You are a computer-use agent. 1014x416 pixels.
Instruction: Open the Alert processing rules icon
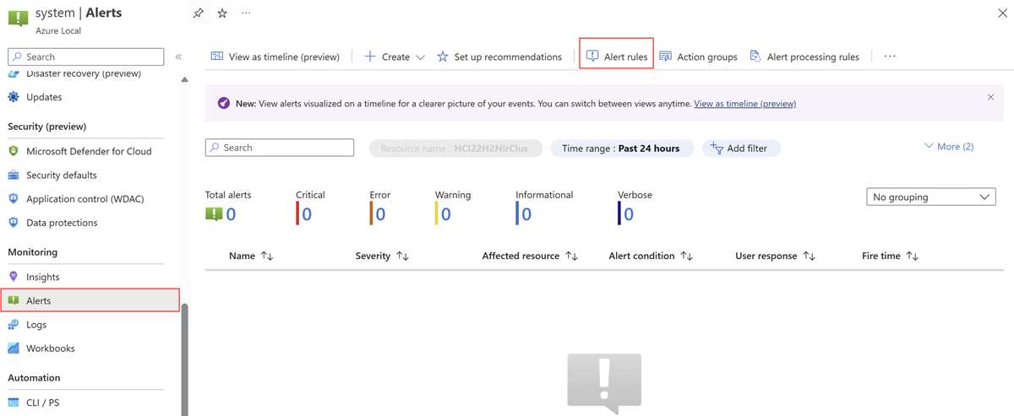coord(755,57)
